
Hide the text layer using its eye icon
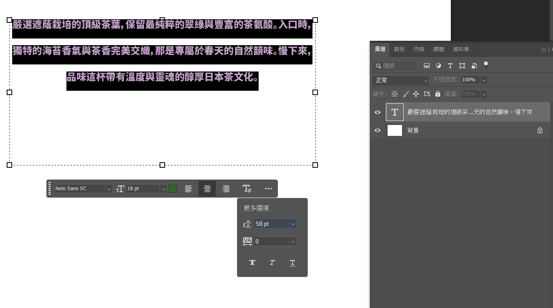(378, 112)
